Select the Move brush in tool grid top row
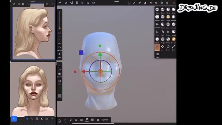 point(168,10)
